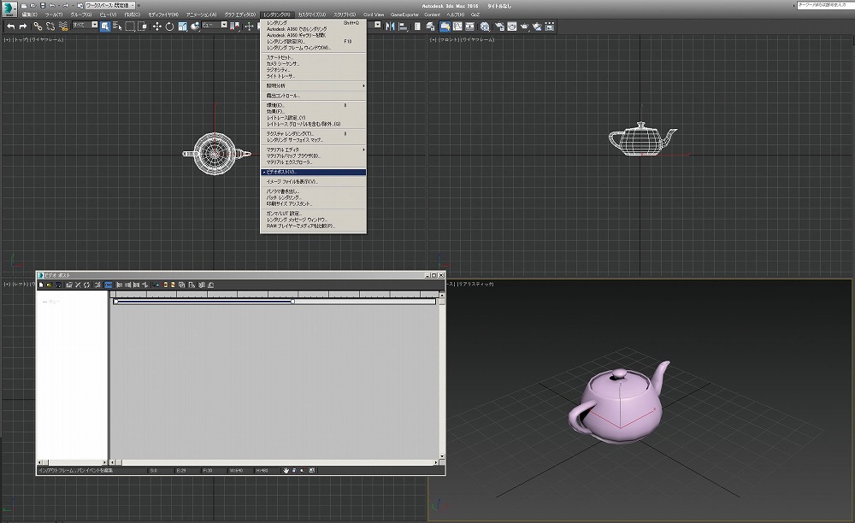The width and height of the screenshot is (855, 523).
Task: Click Align Selected Right icon in Video Post
Action: pos(128,285)
